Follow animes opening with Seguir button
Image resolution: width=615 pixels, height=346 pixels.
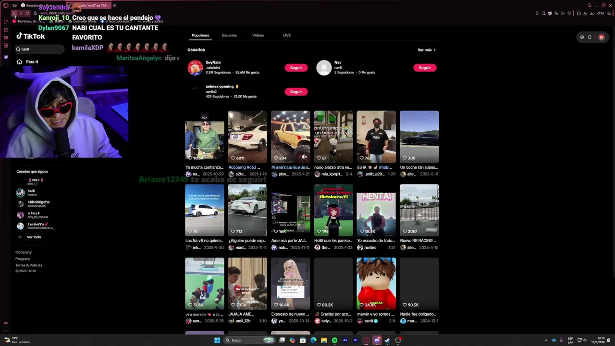tap(296, 92)
